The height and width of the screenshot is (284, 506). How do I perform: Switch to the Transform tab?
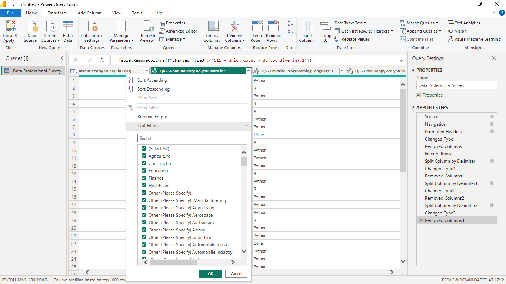click(x=57, y=13)
